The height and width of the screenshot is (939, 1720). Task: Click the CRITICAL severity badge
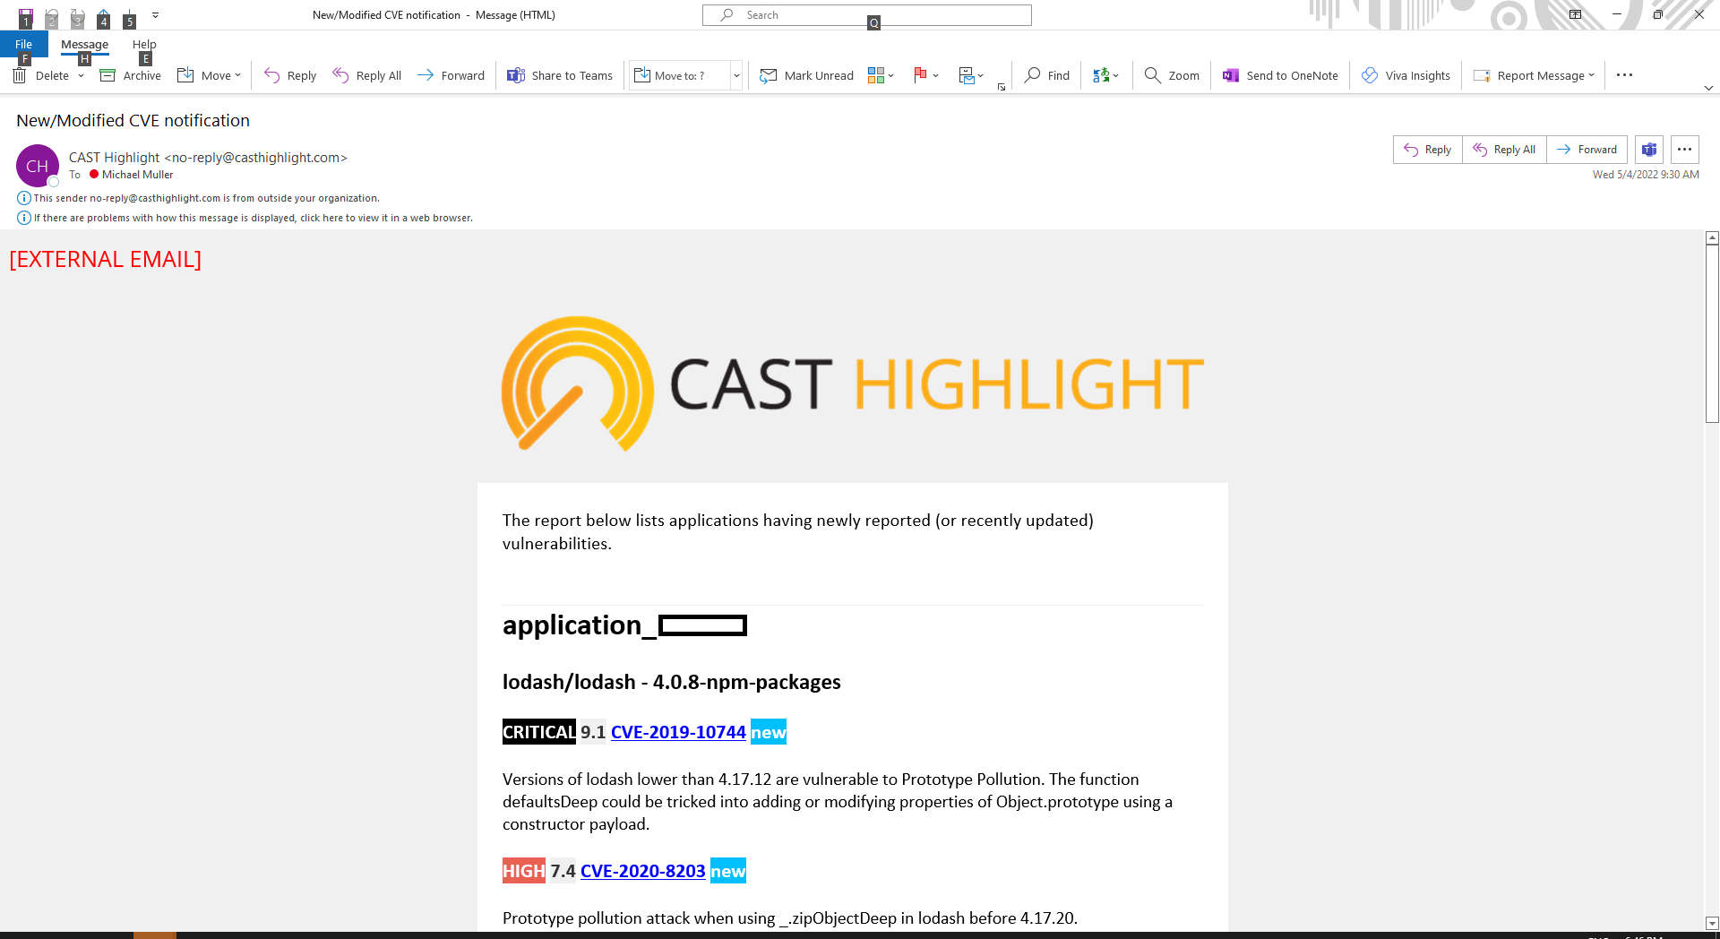pyautogui.click(x=539, y=732)
